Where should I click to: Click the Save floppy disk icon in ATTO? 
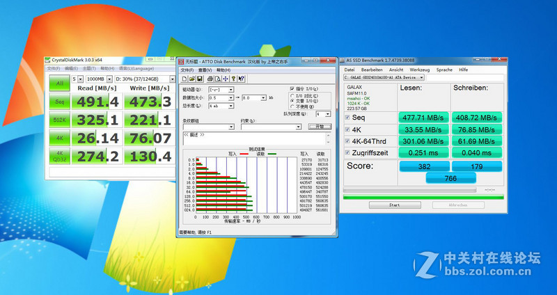[x=198, y=79]
